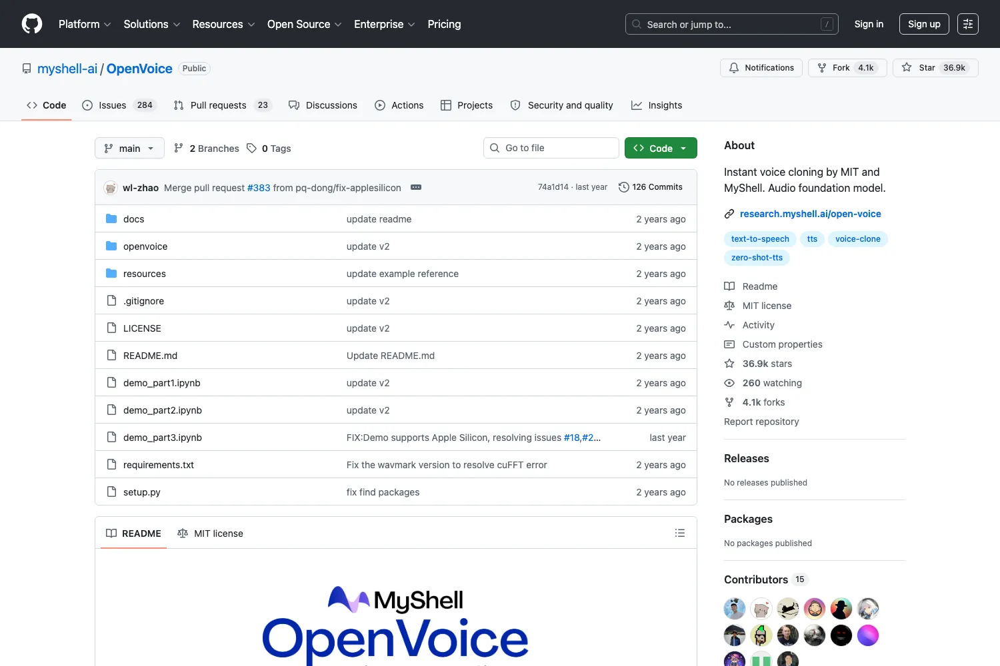
Task: Open myshell-ai owner link
Action: (x=67, y=69)
